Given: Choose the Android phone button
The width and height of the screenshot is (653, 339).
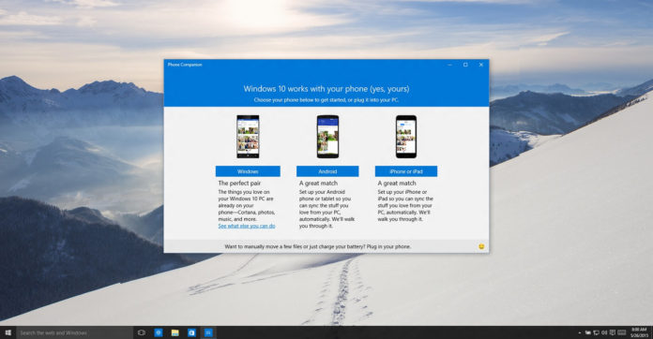Looking at the screenshot, I should pyautogui.click(x=327, y=171).
